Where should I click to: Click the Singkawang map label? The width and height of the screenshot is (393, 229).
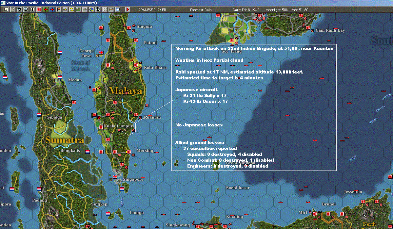[178, 225]
